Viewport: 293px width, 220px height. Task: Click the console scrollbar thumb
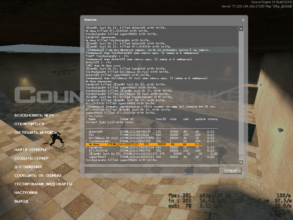pyautogui.click(x=241, y=158)
